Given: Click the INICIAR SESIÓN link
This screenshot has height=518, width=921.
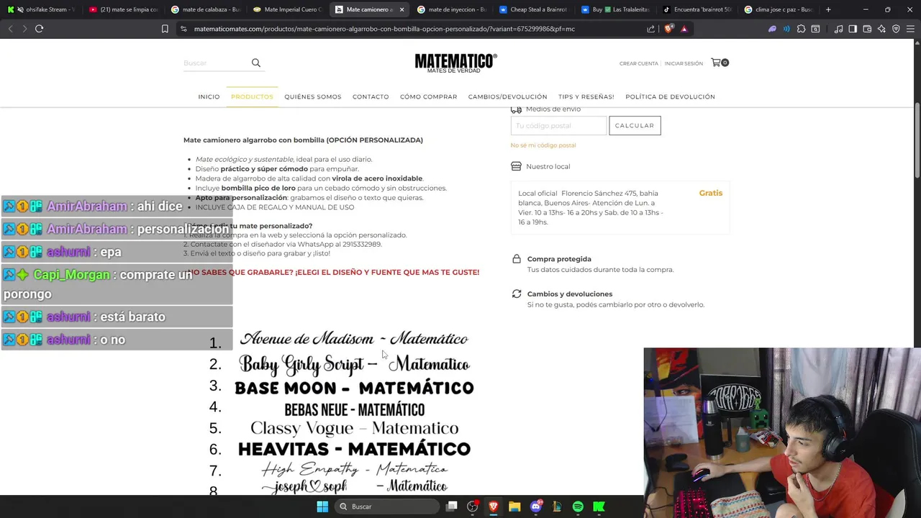Looking at the screenshot, I should coord(684,63).
